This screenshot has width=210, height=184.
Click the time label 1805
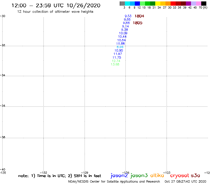coord(138,23)
